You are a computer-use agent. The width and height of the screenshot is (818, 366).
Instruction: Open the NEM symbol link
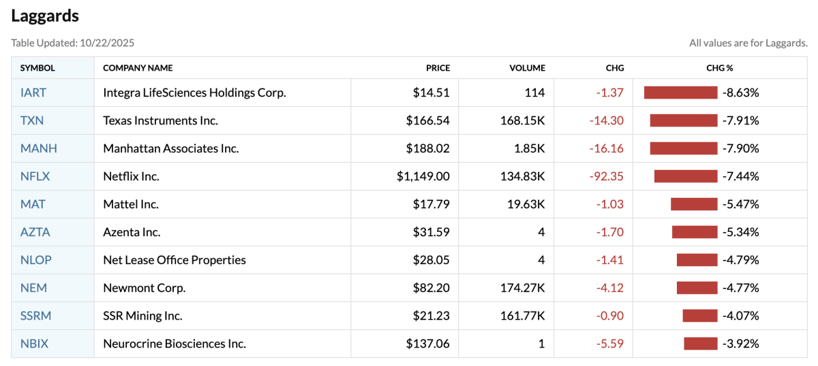click(x=33, y=288)
